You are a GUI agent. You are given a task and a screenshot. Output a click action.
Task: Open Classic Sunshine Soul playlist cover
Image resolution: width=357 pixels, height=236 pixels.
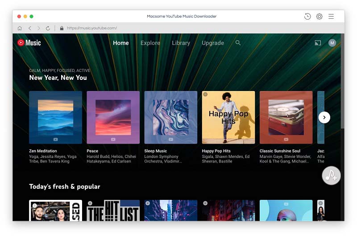click(286, 117)
